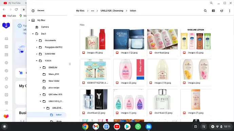
Task: Select download.jpeg baby bottles thumbnail
Action: click(162, 39)
